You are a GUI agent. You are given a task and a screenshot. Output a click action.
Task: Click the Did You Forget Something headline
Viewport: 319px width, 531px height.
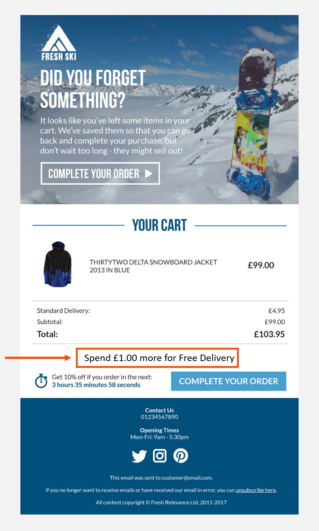click(x=93, y=89)
